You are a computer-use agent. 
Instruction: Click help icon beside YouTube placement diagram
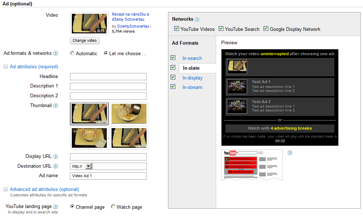pos(290,153)
